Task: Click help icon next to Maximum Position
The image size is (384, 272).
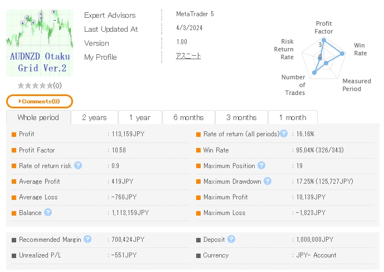Action: (261, 165)
